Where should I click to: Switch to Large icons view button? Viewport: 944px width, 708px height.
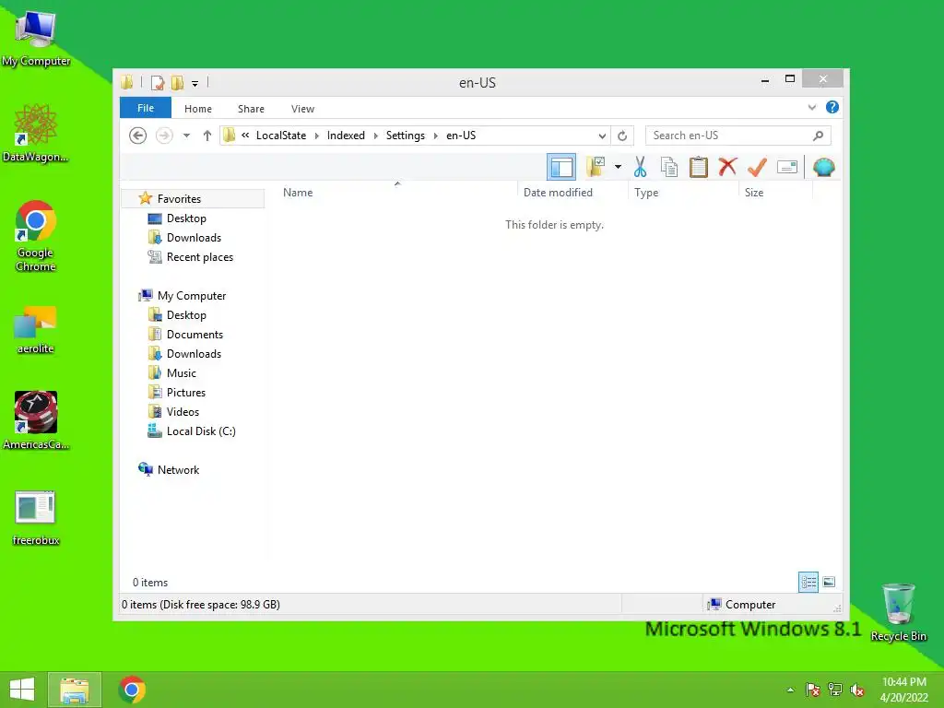[x=829, y=582]
